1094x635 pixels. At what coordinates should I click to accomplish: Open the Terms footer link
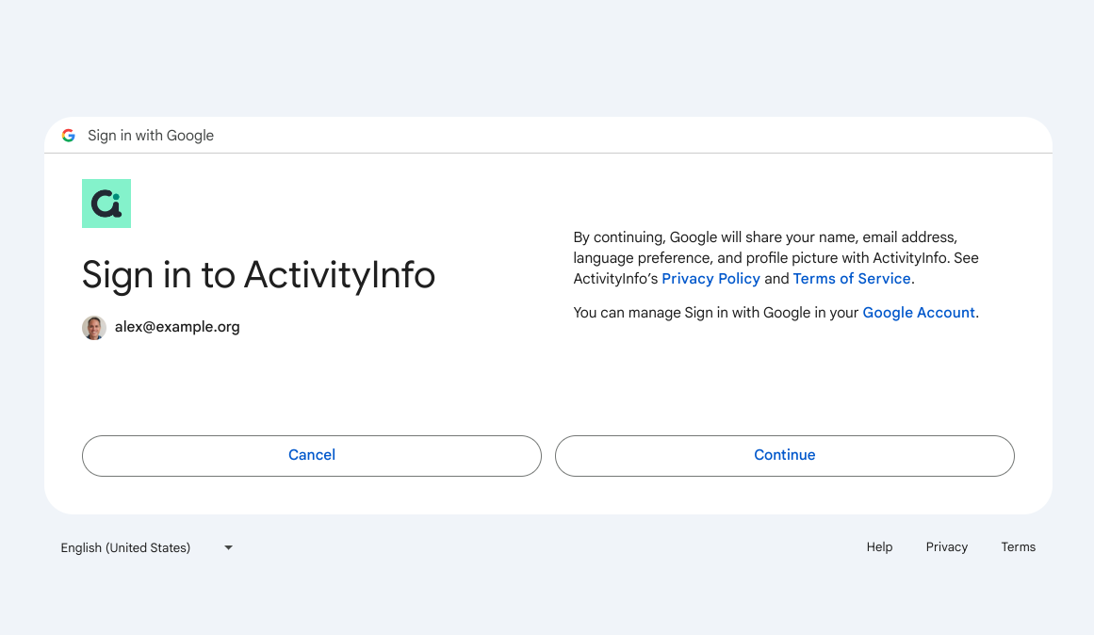pos(1018,547)
